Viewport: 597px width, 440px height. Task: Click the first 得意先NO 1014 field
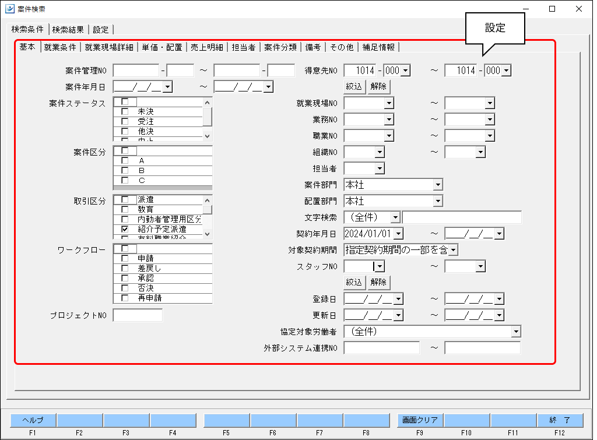click(x=360, y=71)
